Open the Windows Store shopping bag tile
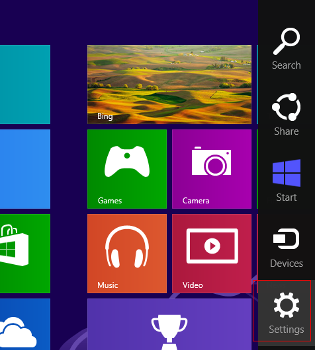 [25, 254]
